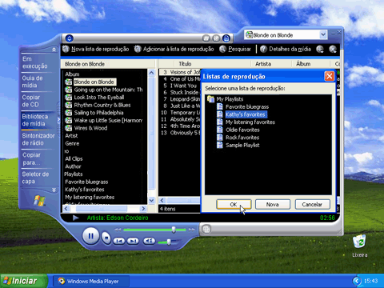The height and width of the screenshot is (288, 384).
Task: Open Sintonizador de rádio tab
Action: coord(38,139)
